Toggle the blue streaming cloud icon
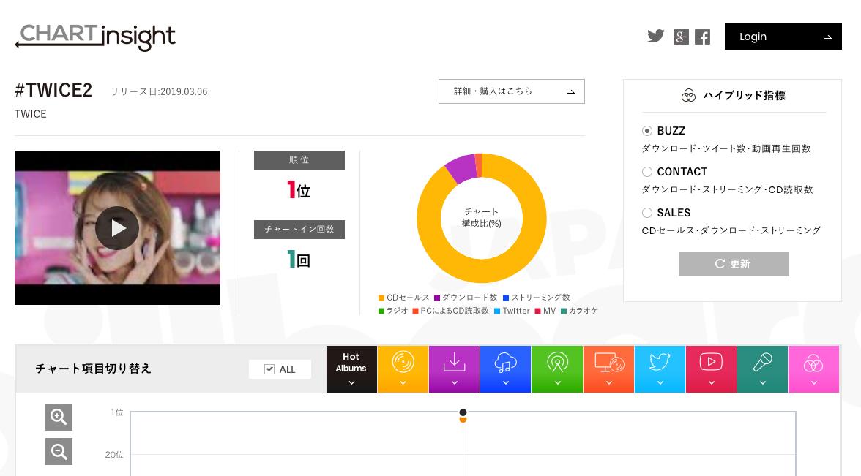 point(506,369)
